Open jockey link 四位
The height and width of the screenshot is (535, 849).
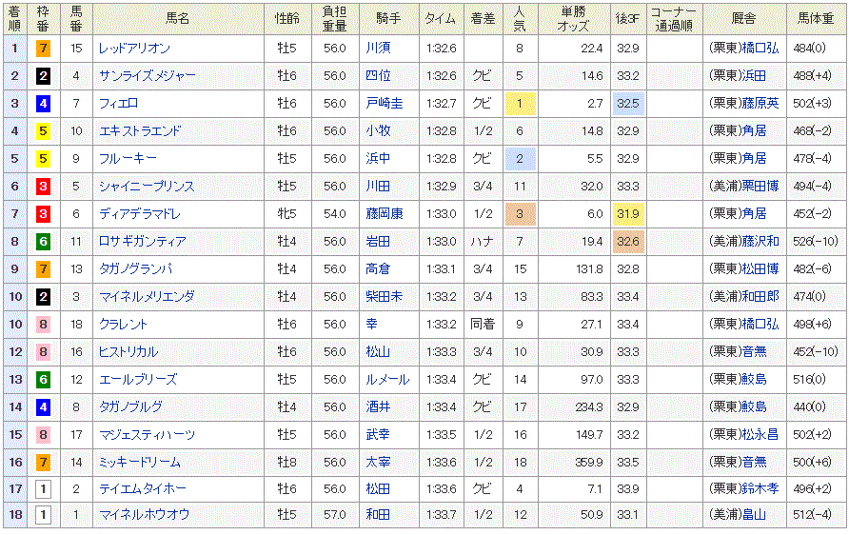[x=378, y=76]
